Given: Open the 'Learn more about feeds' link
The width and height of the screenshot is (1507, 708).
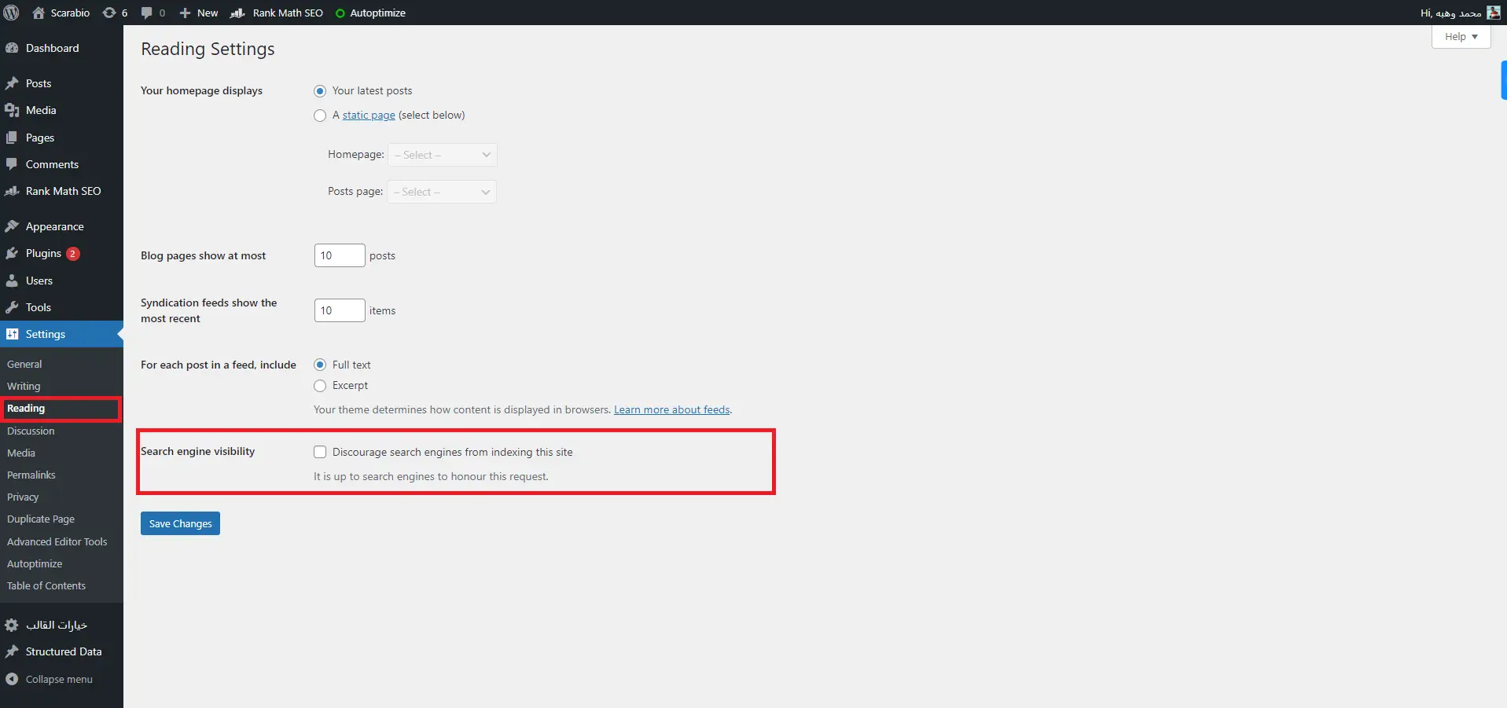Looking at the screenshot, I should pos(671,410).
